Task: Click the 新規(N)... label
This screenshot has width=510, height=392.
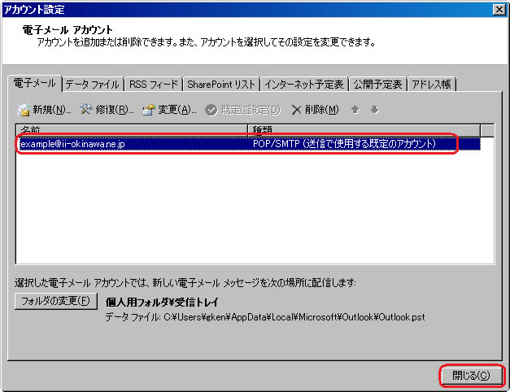Action: (52, 110)
